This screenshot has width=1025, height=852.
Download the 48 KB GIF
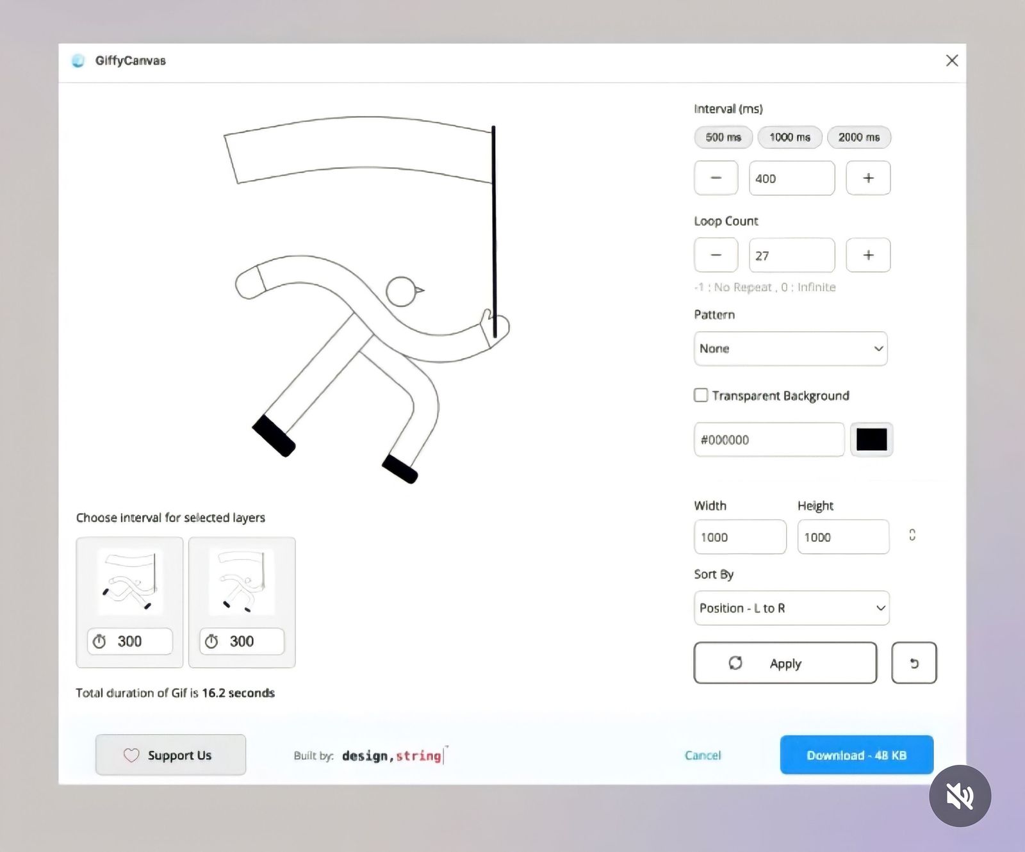click(856, 755)
